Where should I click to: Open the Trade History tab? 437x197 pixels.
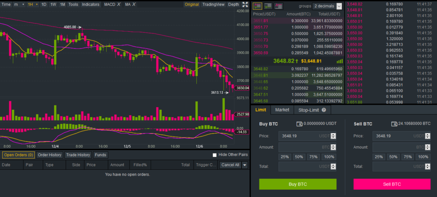[x=78, y=155]
